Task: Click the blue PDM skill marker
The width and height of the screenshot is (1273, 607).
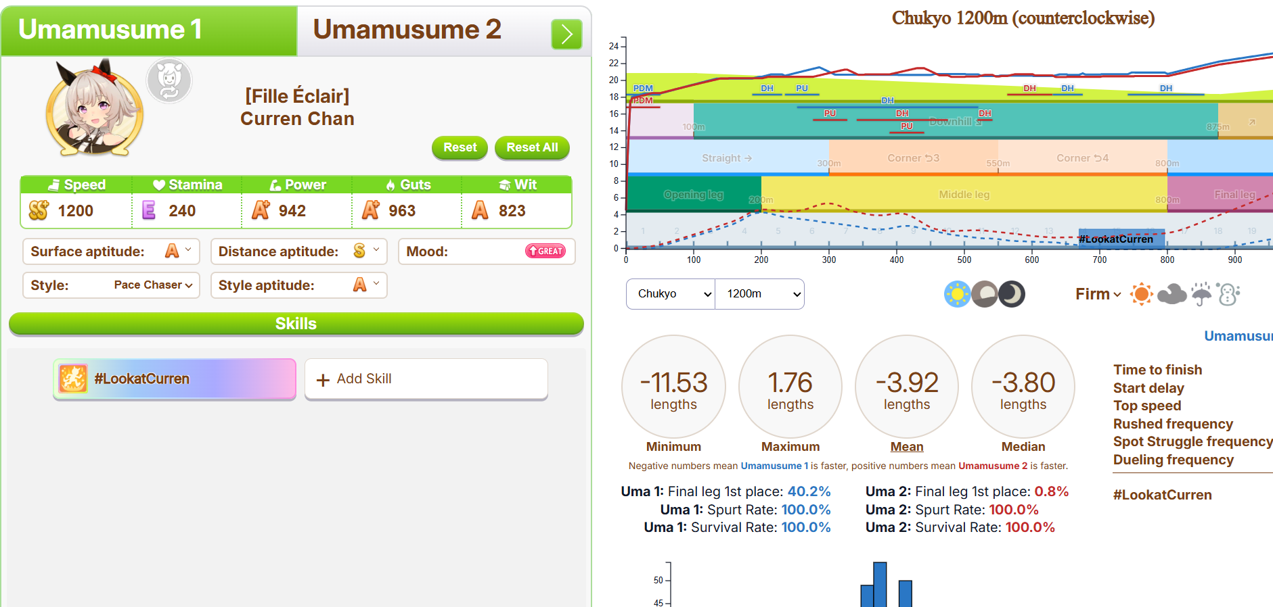Action: pos(643,89)
